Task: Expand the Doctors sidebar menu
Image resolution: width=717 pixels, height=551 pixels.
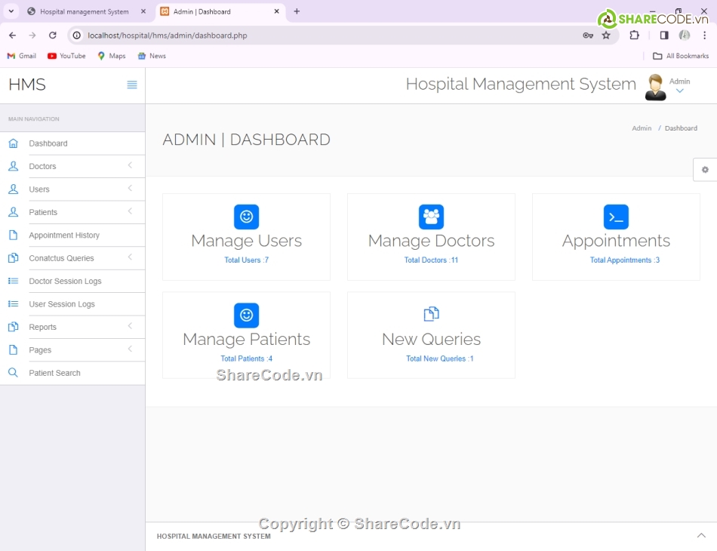Action: tap(42, 166)
